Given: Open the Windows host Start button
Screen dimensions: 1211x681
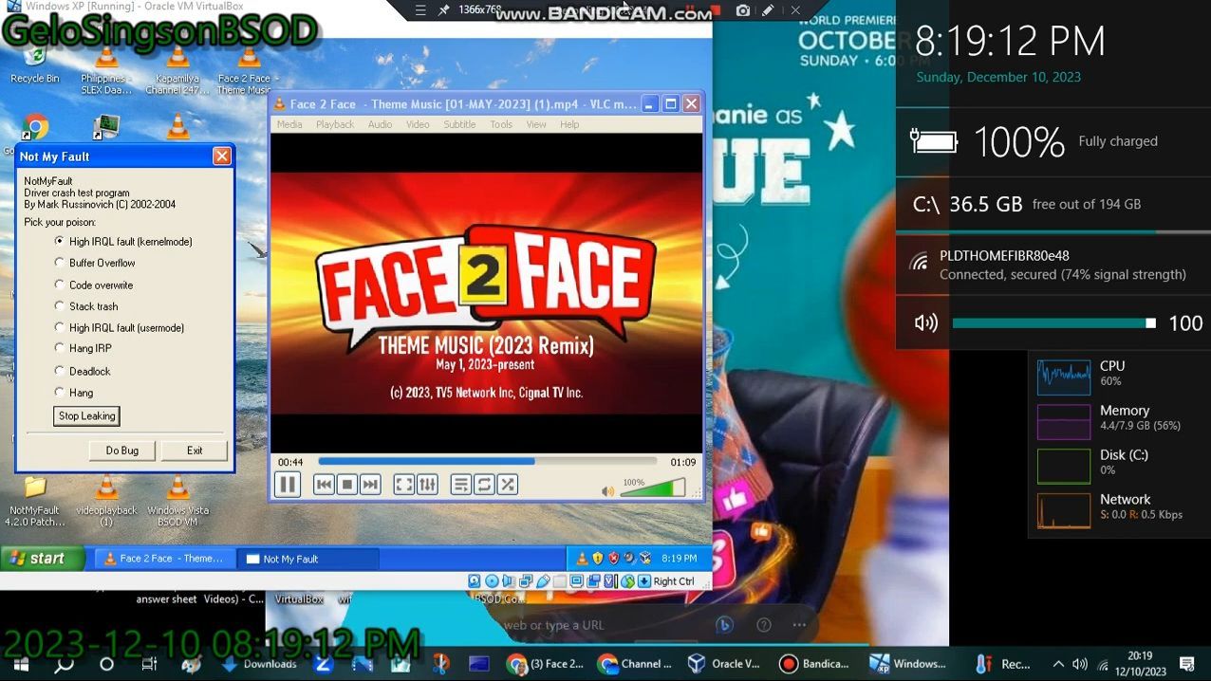Looking at the screenshot, I should pyautogui.click(x=21, y=664).
